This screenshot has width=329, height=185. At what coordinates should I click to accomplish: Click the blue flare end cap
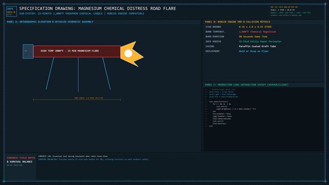pyautogui.click(x=28, y=51)
